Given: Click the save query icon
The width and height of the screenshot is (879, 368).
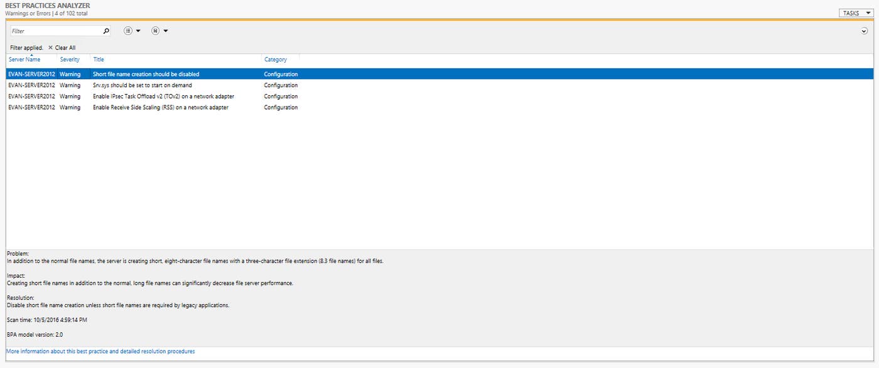Looking at the screenshot, I should 155,31.
